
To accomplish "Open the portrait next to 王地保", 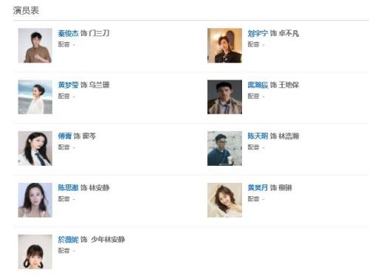I will (224, 97).
